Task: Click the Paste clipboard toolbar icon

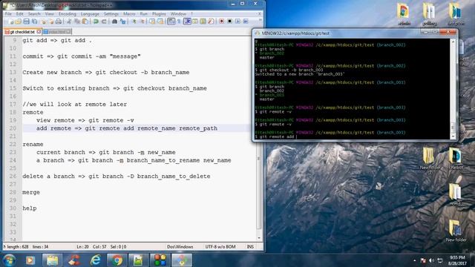Action: pos(85,22)
